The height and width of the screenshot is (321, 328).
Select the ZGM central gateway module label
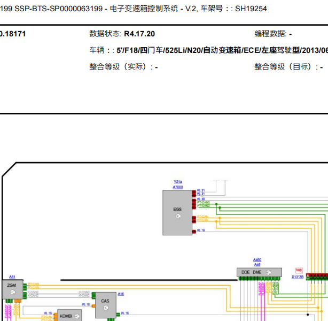click(x=12, y=285)
